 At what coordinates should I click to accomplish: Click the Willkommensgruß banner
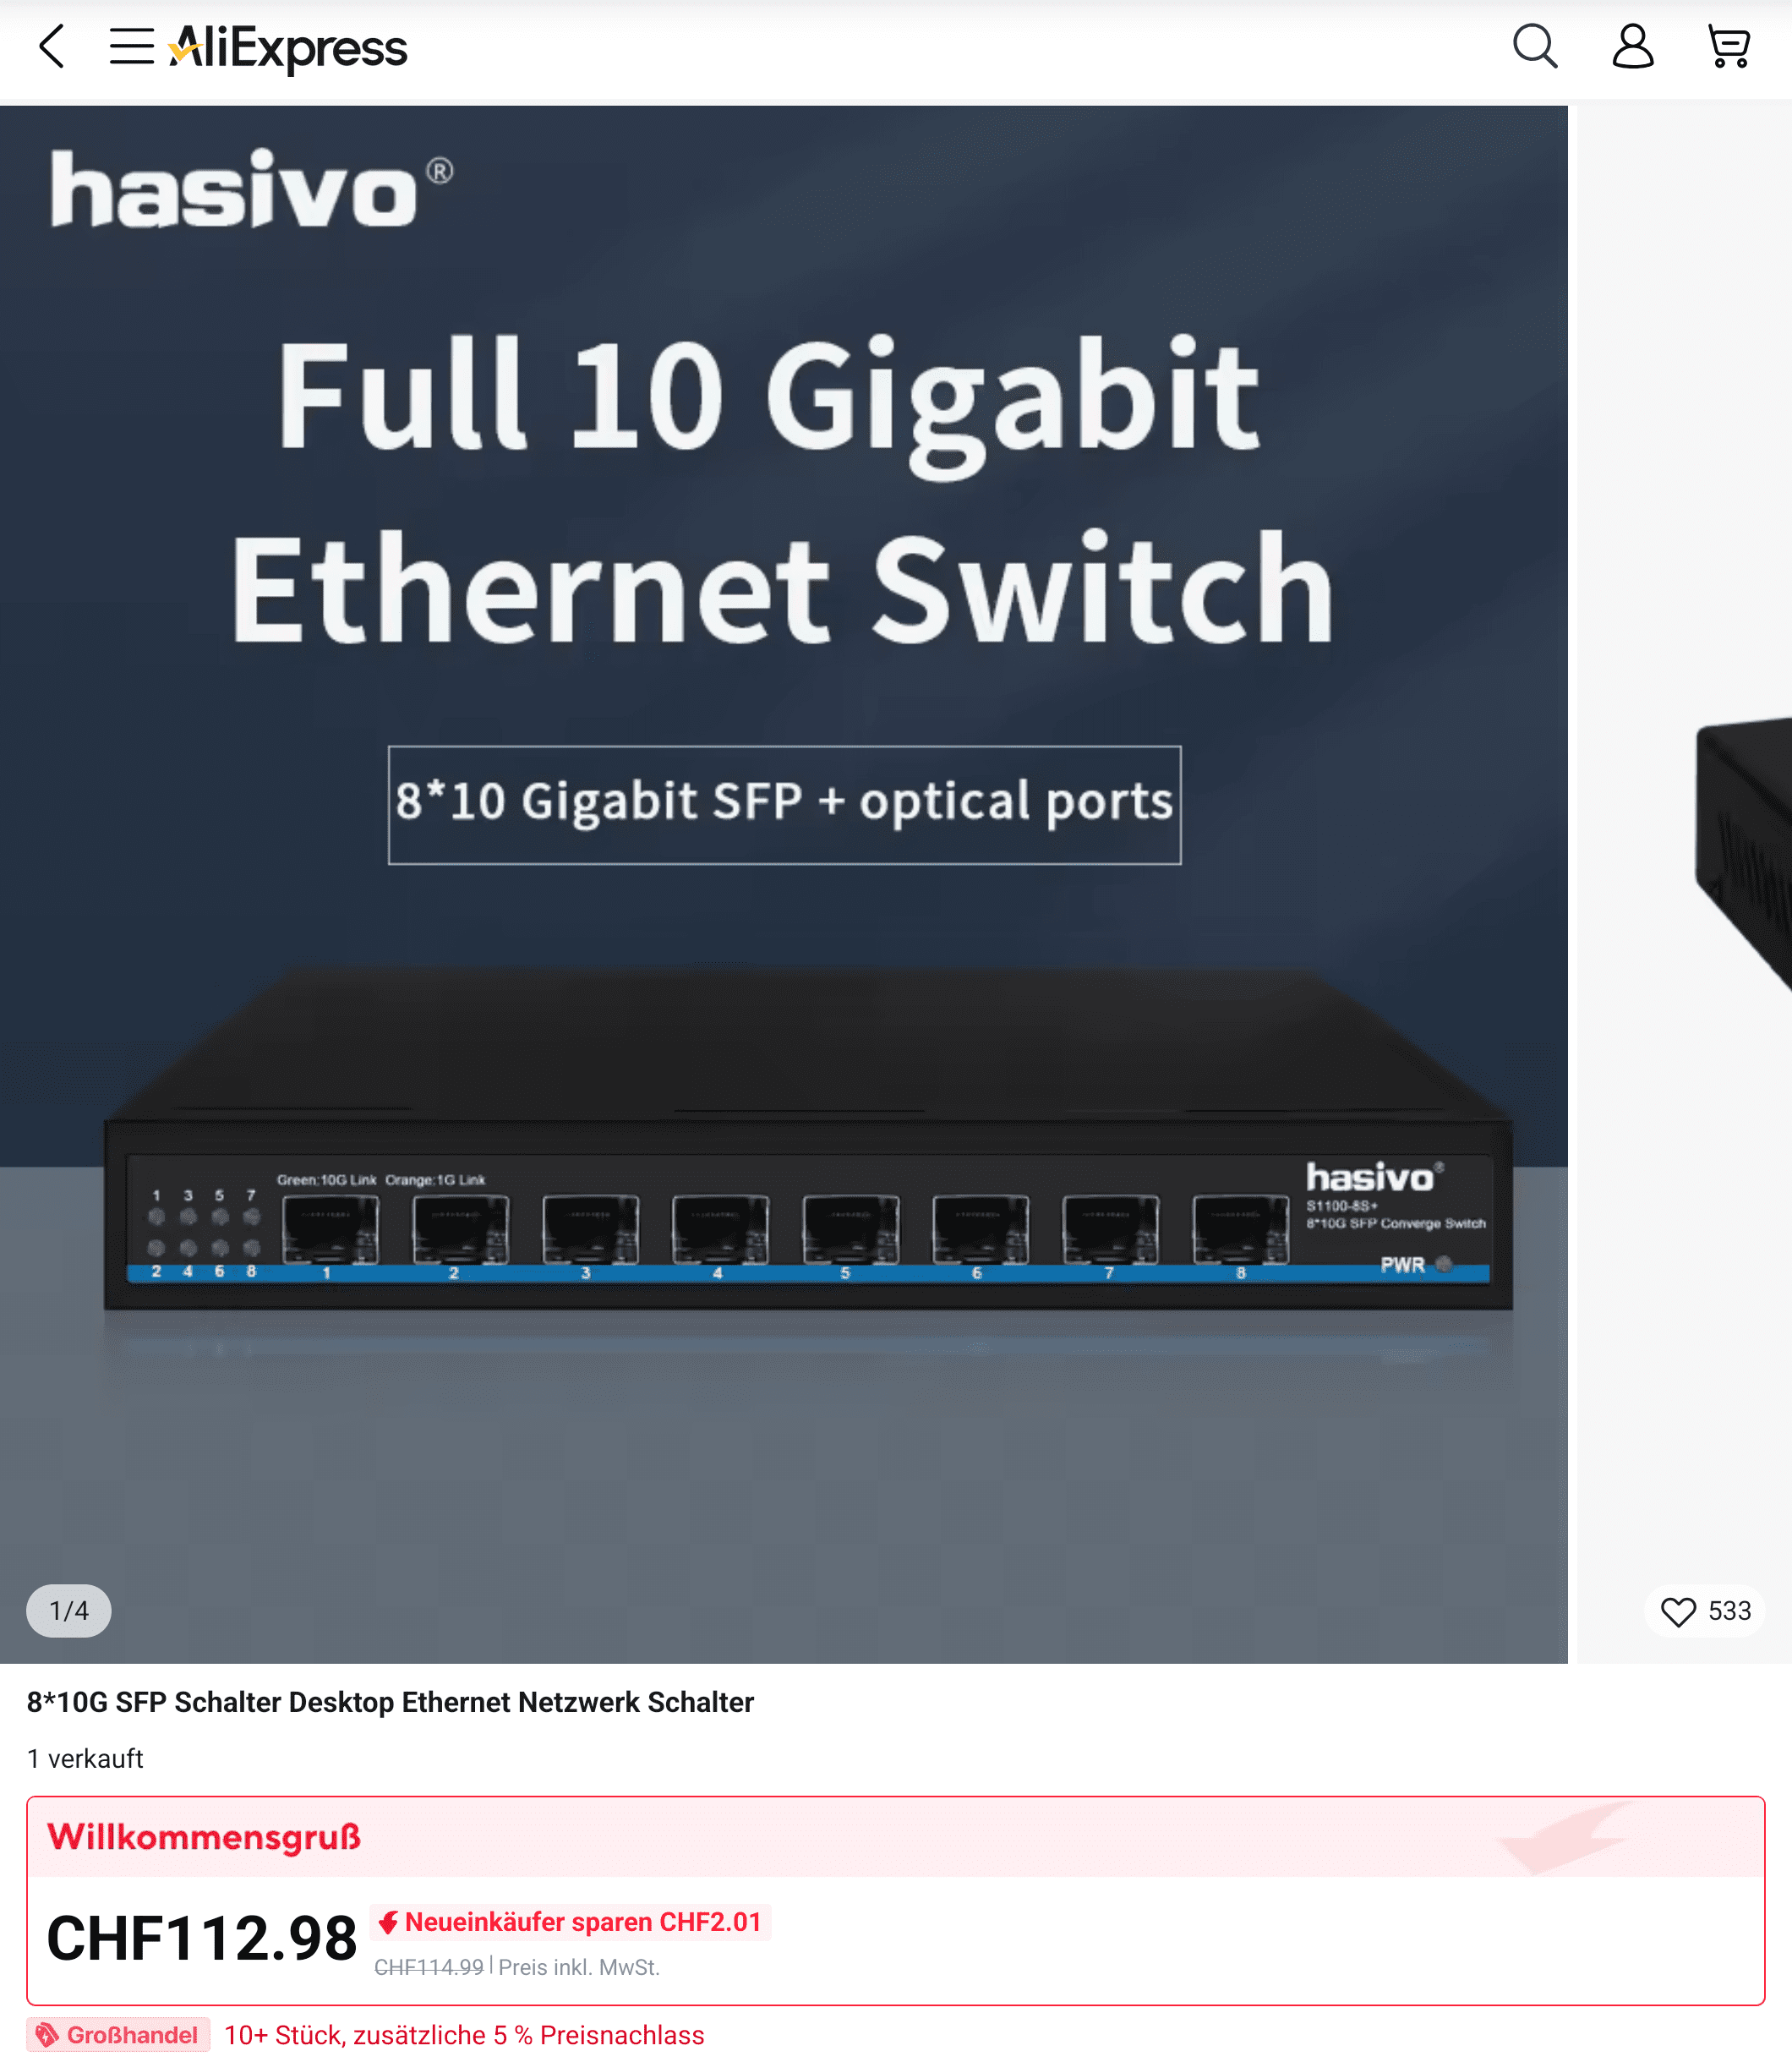tap(895, 1837)
